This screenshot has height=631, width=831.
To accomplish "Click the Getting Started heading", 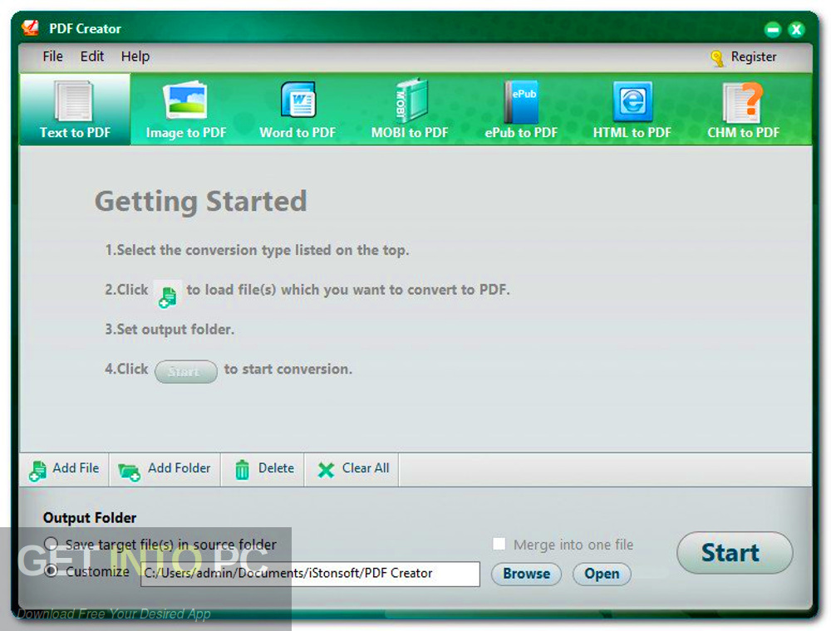I will coord(201,201).
